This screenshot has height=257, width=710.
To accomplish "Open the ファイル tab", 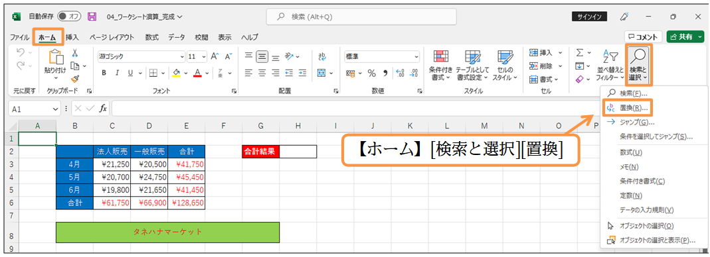I will coord(19,38).
